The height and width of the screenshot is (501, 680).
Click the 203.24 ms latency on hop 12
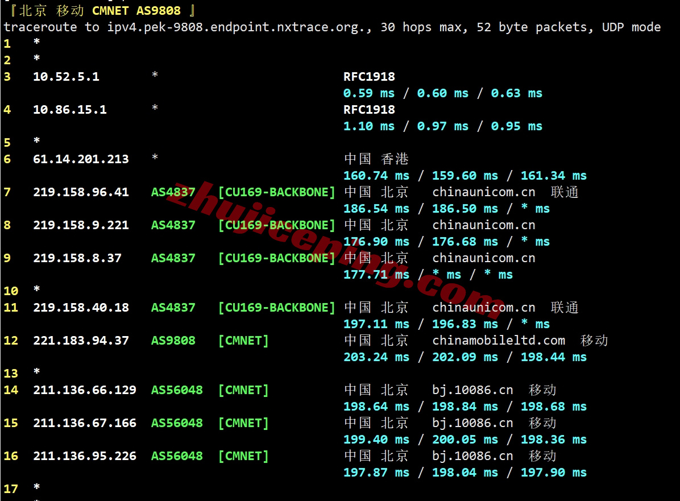376,357
